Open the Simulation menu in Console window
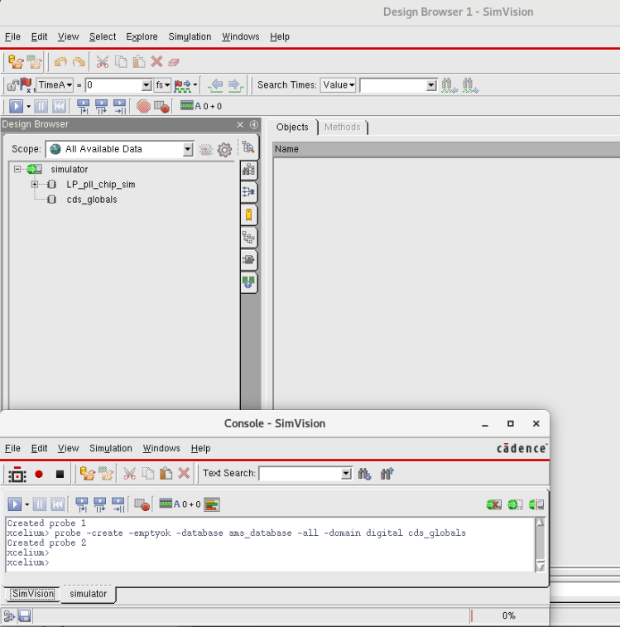620x627 pixels. pos(111,448)
